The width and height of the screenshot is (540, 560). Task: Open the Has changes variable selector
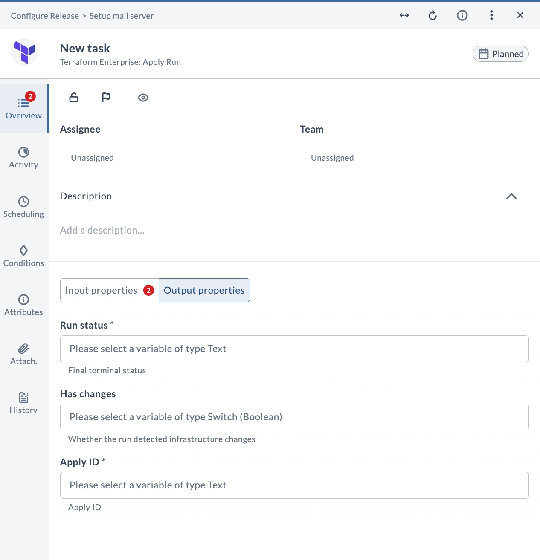[294, 417]
